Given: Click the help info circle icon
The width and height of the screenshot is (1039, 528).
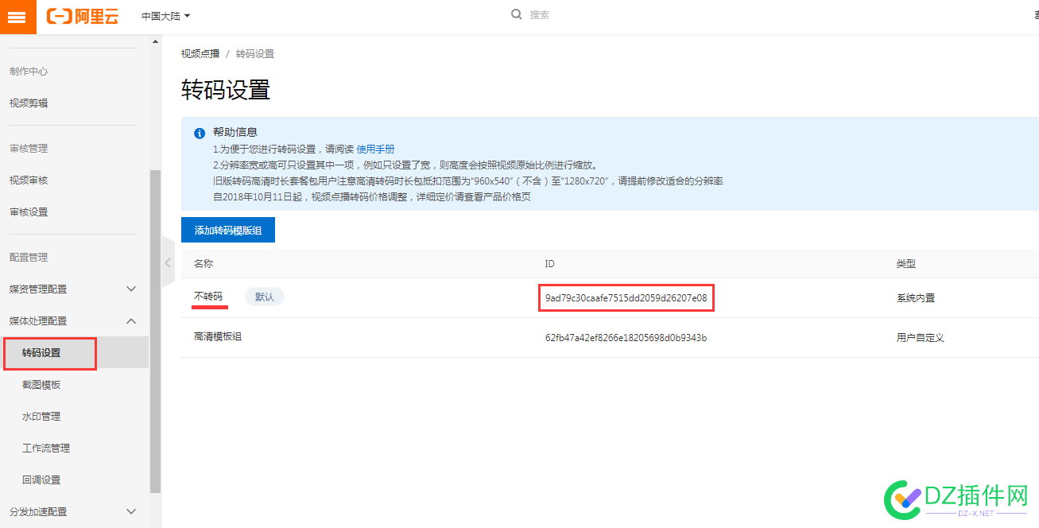Looking at the screenshot, I should (200, 134).
